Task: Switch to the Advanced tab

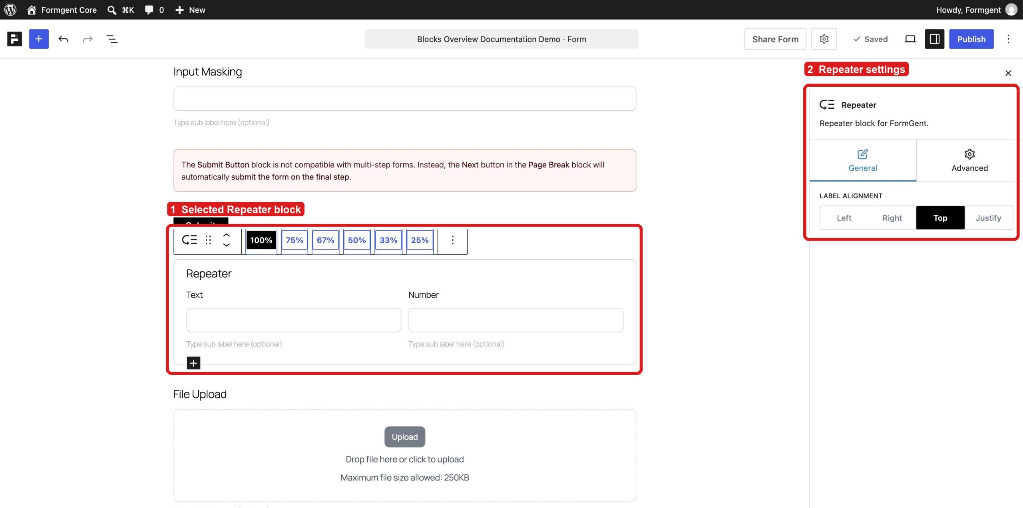Action: [x=969, y=160]
